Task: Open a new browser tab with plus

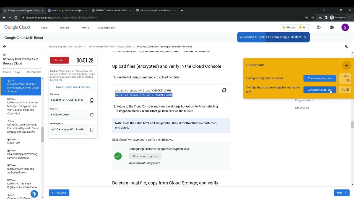Action: 182,11
